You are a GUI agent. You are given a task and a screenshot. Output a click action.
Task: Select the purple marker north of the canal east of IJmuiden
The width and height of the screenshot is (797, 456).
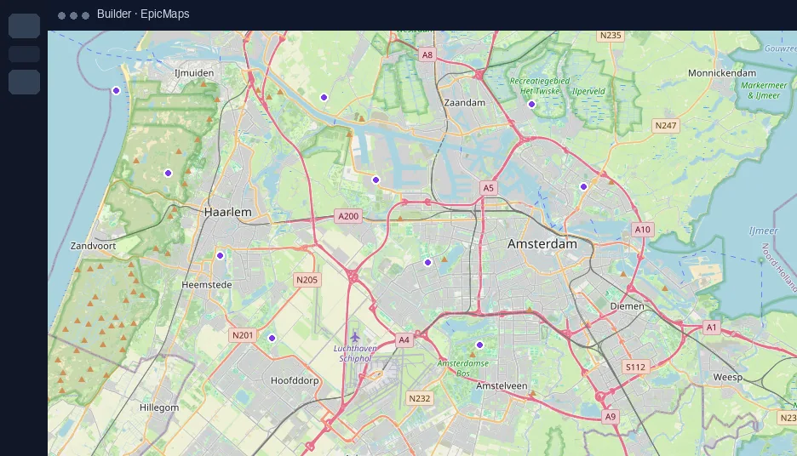click(x=324, y=97)
